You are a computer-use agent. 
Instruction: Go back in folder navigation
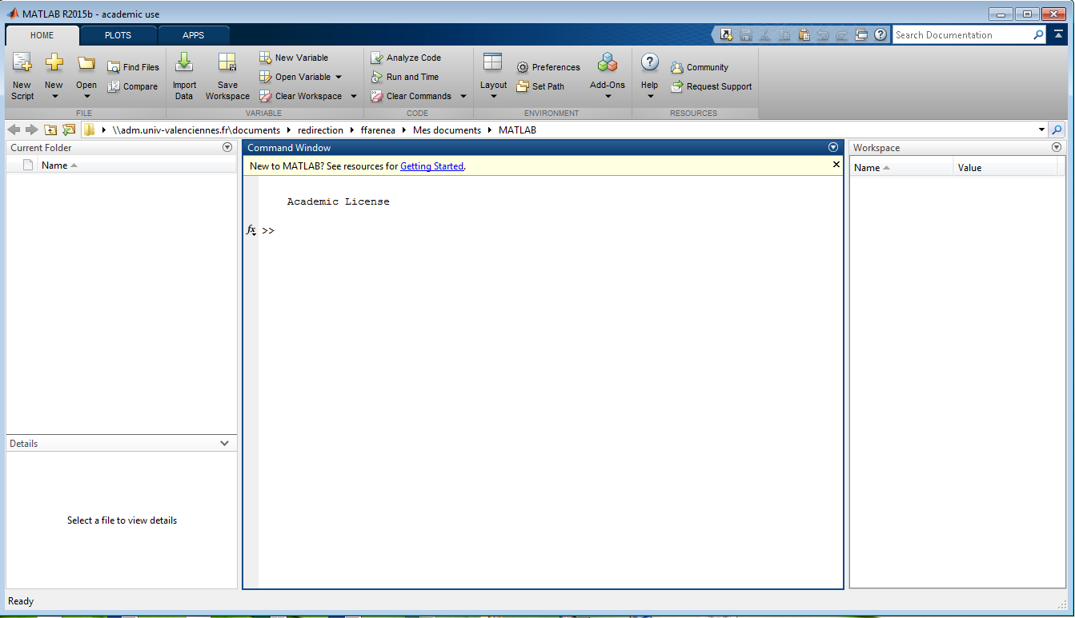coord(14,130)
